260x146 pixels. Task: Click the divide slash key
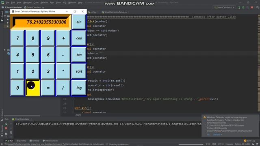coord(63,88)
